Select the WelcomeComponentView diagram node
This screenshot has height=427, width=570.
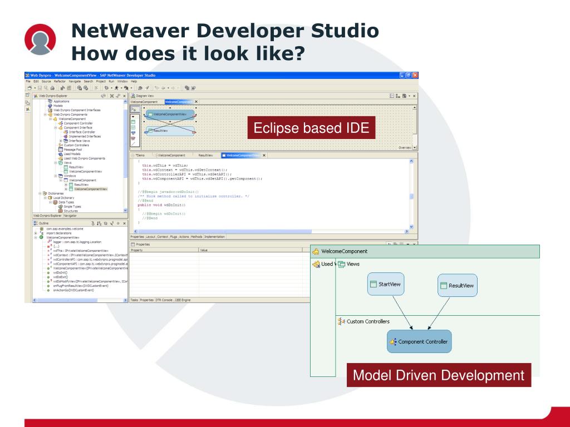tap(170, 115)
